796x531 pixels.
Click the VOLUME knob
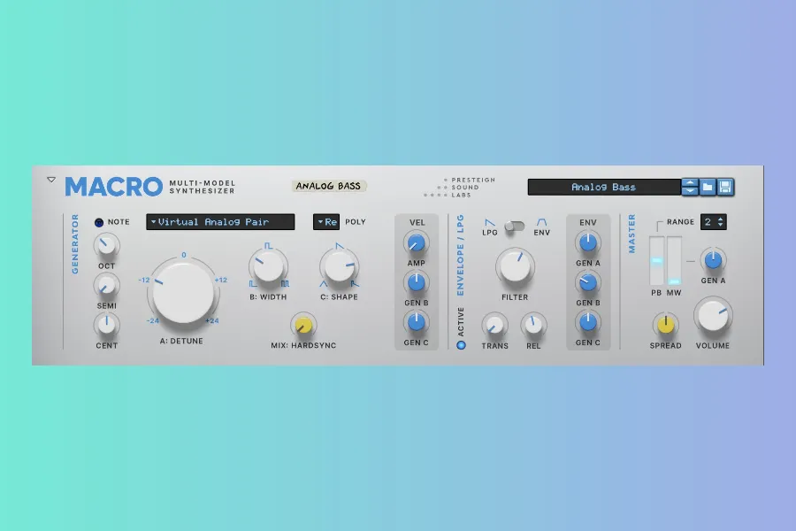(713, 316)
